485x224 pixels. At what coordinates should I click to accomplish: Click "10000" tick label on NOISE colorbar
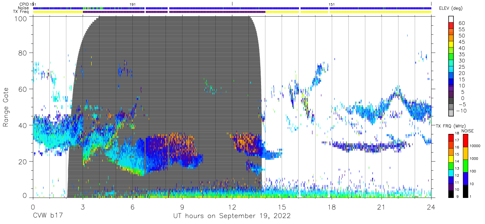point(476,146)
